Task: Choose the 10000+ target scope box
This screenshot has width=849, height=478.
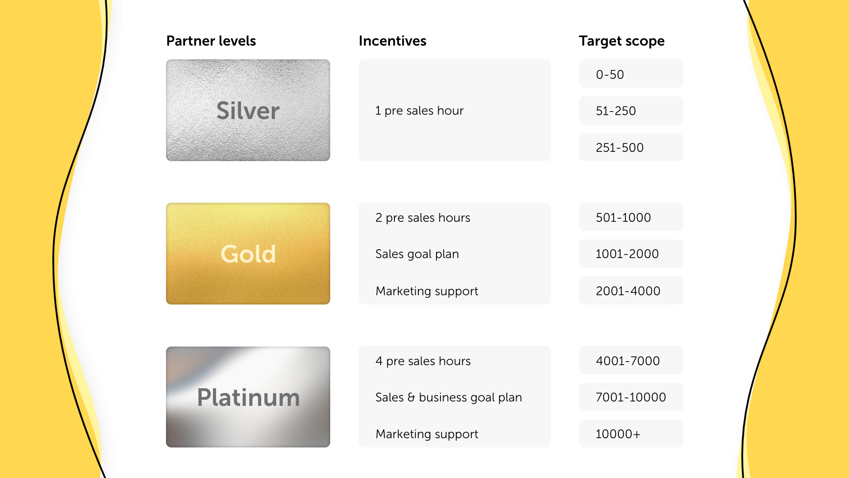Action: click(x=631, y=434)
